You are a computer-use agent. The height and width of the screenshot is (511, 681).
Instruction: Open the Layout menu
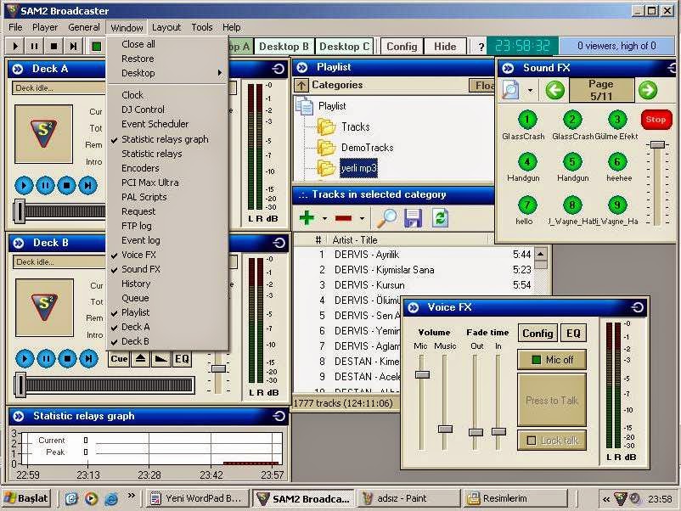point(166,26)
